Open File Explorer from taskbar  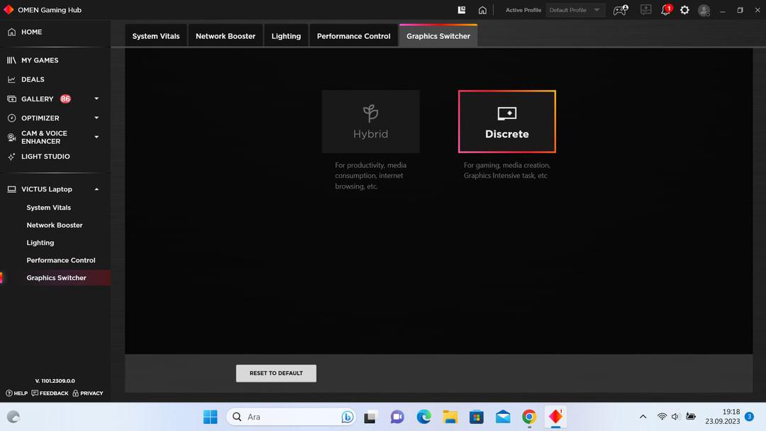coord(450,417)
